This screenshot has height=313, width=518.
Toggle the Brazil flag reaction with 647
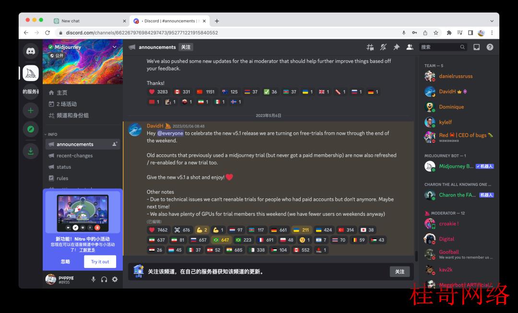221,240
